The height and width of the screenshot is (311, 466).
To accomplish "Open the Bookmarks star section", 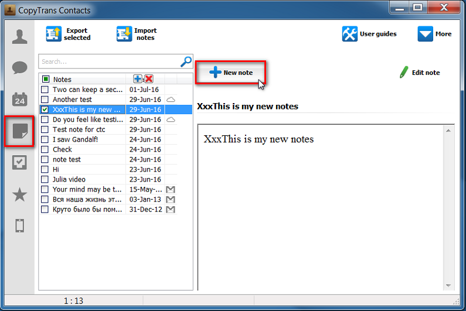I will point(19,194).
